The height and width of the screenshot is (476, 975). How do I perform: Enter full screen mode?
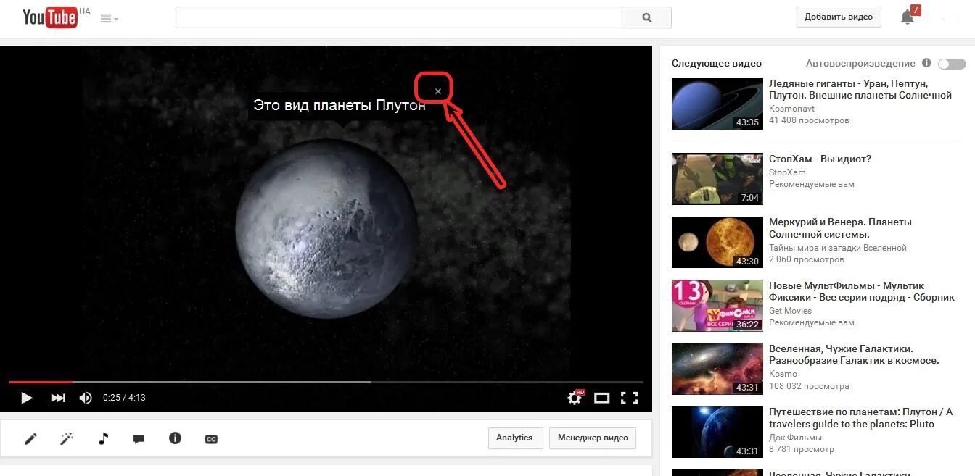[x=630, y=398]
